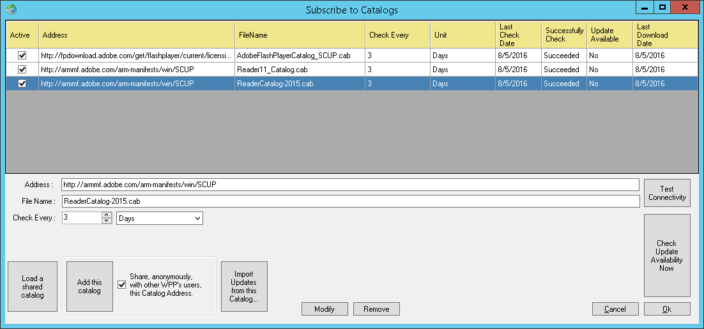Click Last Download Date in Reader11_Catalog row
Screen dimensions: 704x329
[666, 70]
